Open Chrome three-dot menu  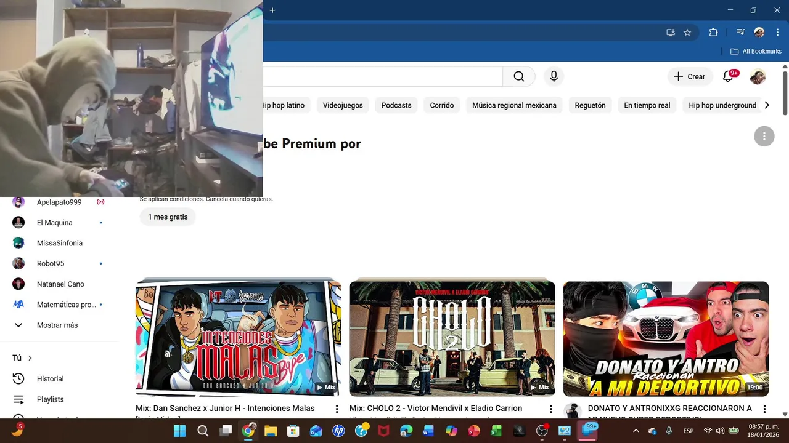click(x=777, y=33)
